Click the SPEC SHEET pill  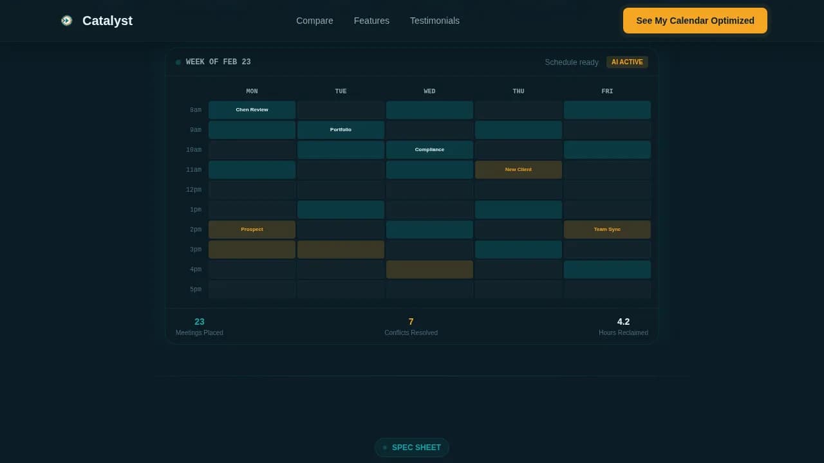click(x=412, y=448)
